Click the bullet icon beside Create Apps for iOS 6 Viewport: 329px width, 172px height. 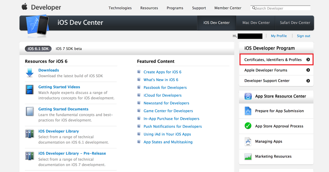tap(139, 72)
